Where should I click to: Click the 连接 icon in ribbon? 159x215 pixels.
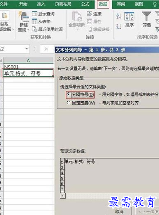90,14
